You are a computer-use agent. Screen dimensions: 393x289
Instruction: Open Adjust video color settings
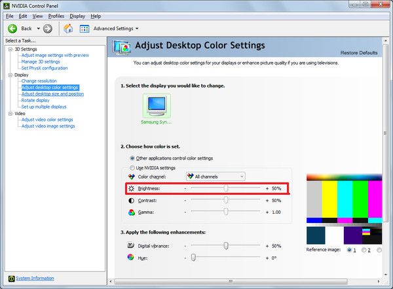pos(47,120)
